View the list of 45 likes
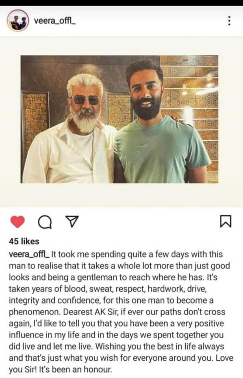The height and width of the screenshot is (378, 243). pyautogui.click(x=24, y=241)
